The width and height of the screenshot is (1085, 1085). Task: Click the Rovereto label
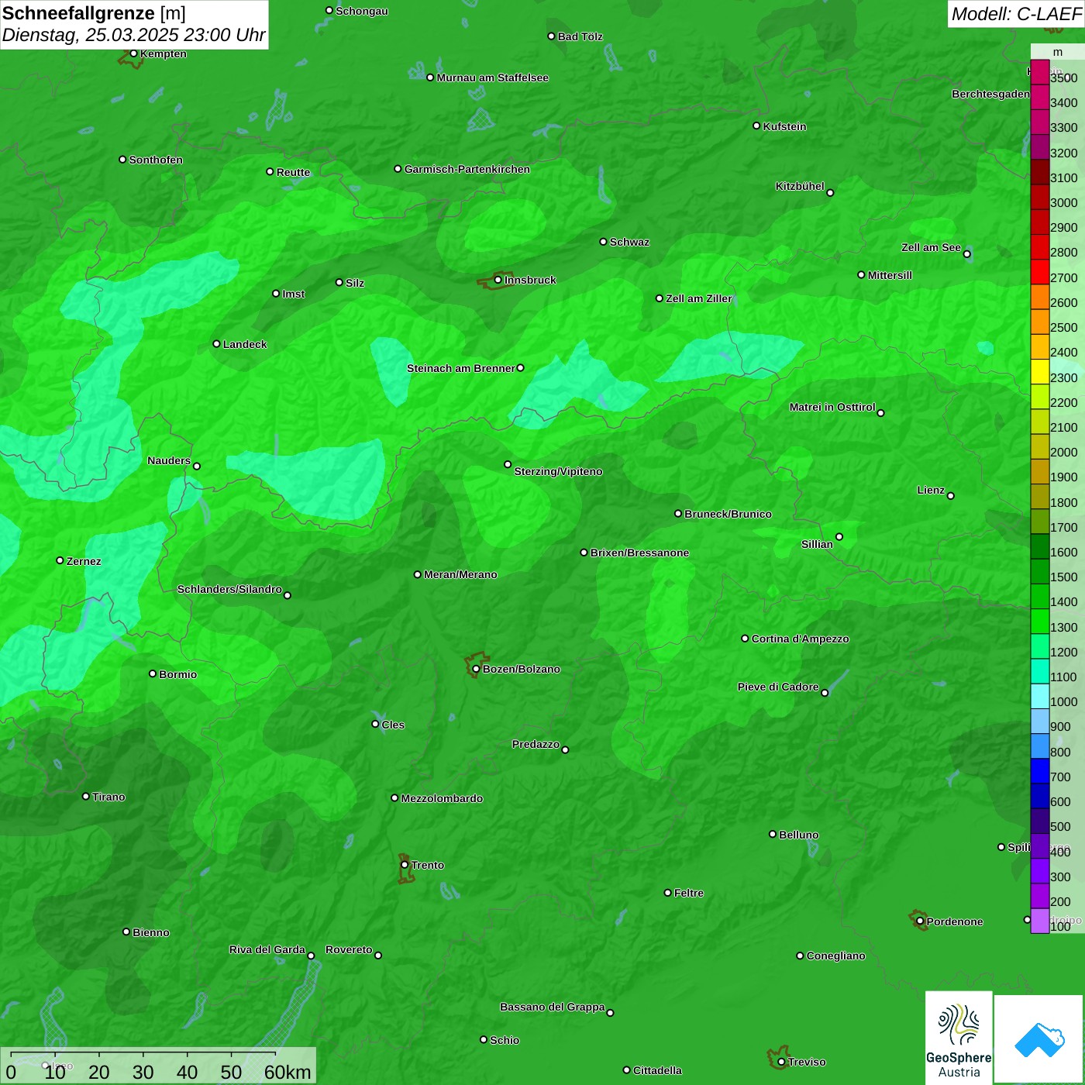pos(349,949)
